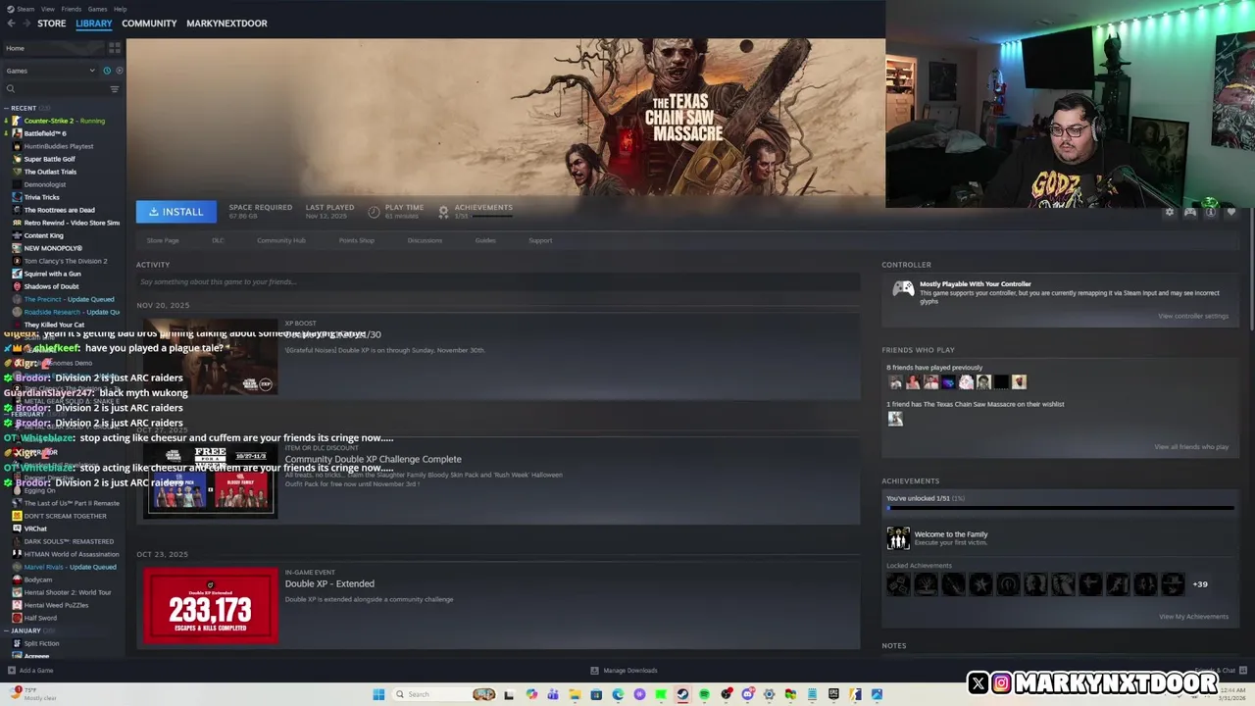Open Double XP - Extended event title
Image resolution: width=1255 pixels, height=706 pixels.
pyautogui.click(x=329, y=583)
